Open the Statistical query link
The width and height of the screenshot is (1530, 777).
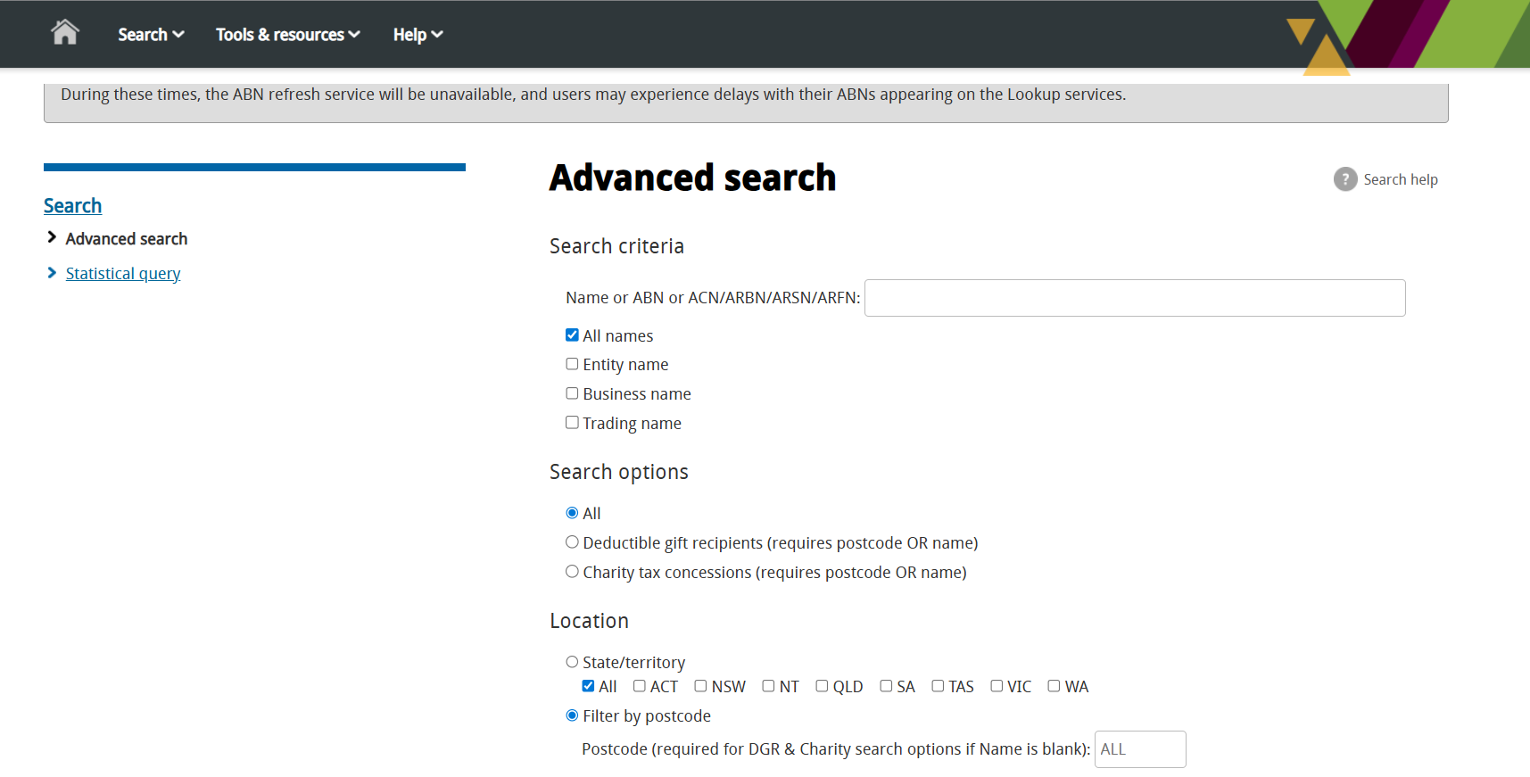click(x=123, y=274)
